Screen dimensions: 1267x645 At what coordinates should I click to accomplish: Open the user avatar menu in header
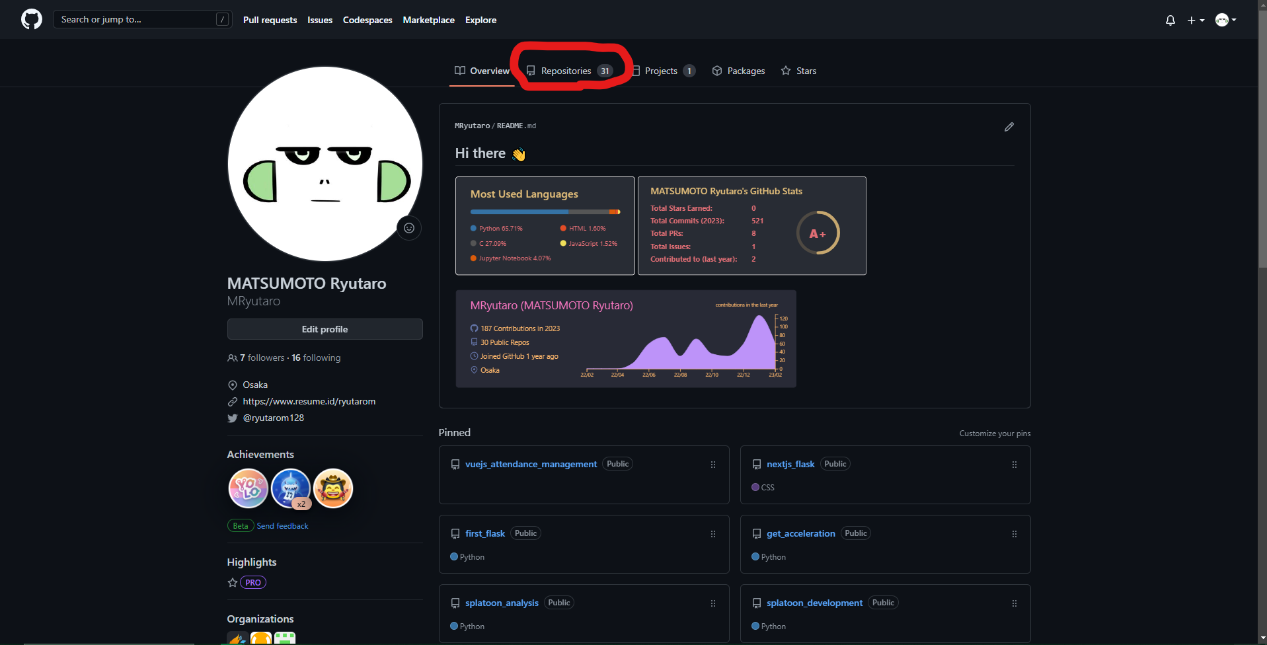pyautogui.click(x=1225, y=20)
